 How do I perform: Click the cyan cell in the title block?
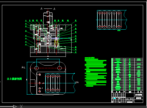(115, 98)
